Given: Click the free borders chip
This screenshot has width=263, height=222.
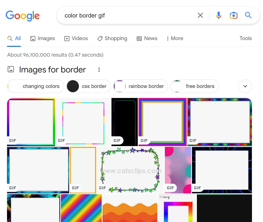Looking at the screenshot, I should coord(194,86).
